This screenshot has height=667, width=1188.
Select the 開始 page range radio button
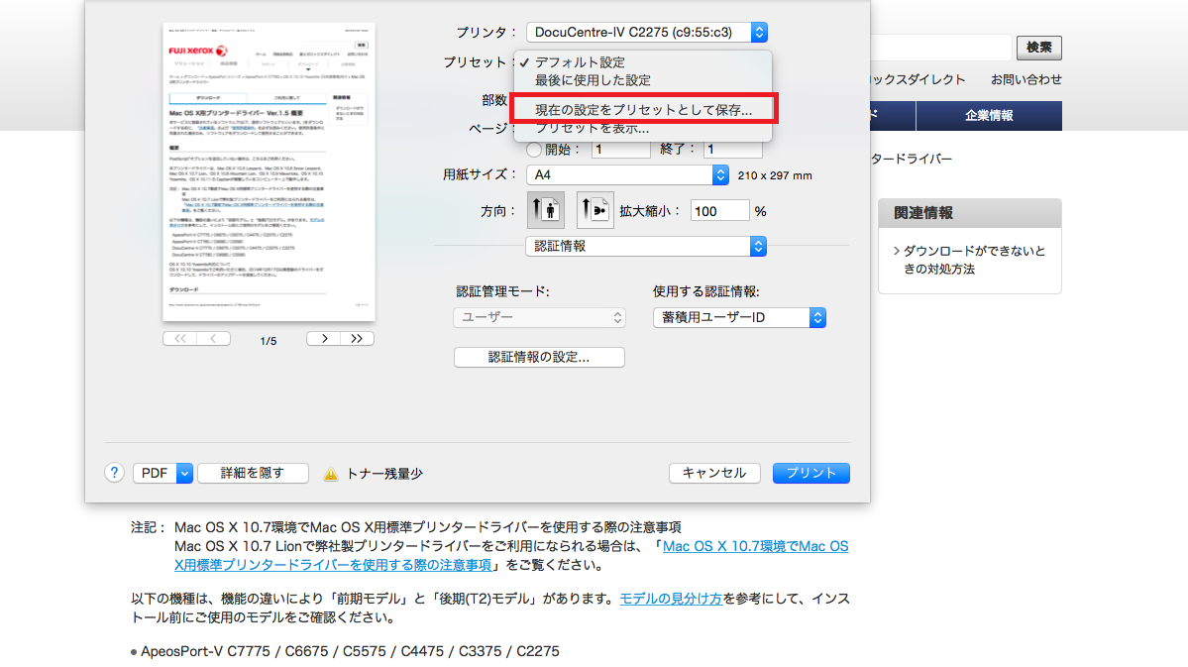(534, 150)
